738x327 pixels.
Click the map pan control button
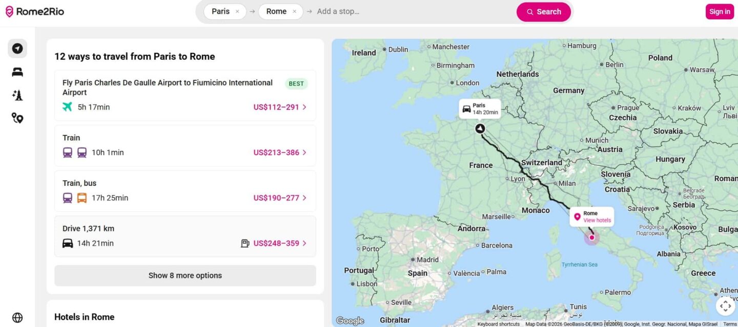coord(725,306)
